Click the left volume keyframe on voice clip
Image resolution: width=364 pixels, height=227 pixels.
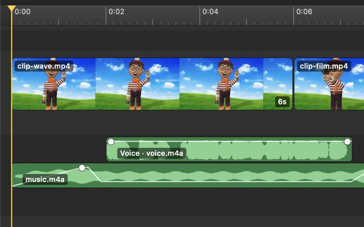pos(111,141)
